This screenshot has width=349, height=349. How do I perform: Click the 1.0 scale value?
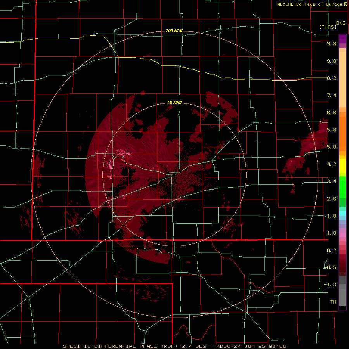coord(332,233)
